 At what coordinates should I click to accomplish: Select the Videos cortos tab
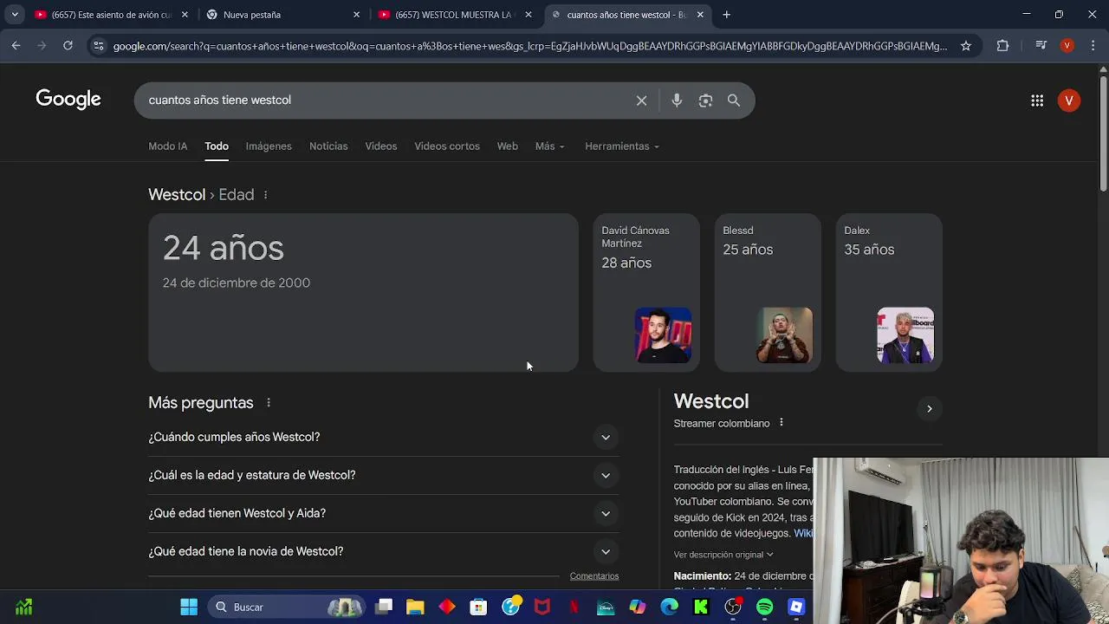click(x=447, y=146)
